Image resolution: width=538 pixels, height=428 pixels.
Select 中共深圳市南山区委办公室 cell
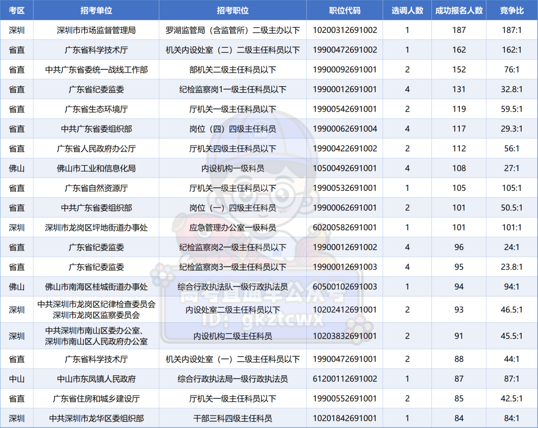(96, 336)
